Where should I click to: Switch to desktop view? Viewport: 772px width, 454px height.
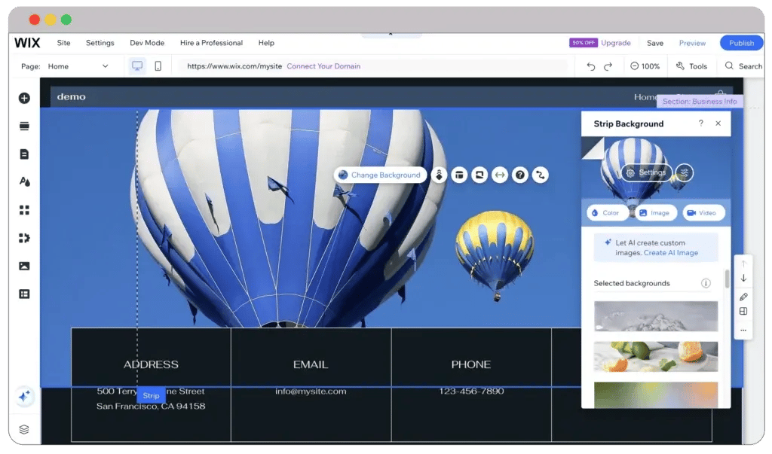(137, 66)
